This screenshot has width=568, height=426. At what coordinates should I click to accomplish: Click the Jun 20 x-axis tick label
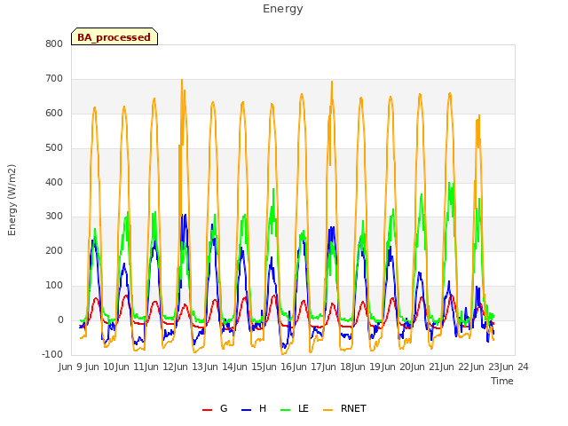click(x=396, y=367)
